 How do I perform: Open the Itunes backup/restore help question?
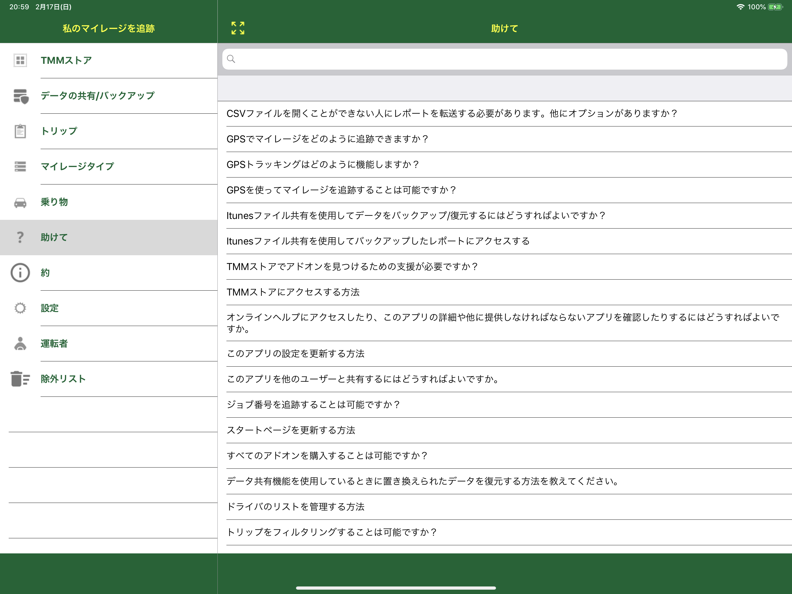[x=416, y=216]
